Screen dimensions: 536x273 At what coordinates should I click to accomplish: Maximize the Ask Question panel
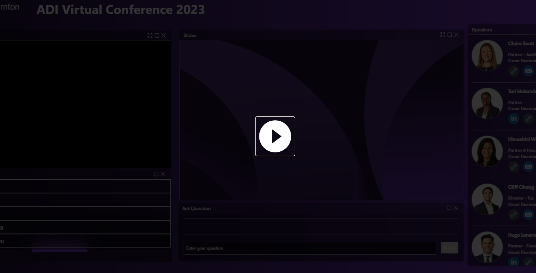click(x=449, y=208)
